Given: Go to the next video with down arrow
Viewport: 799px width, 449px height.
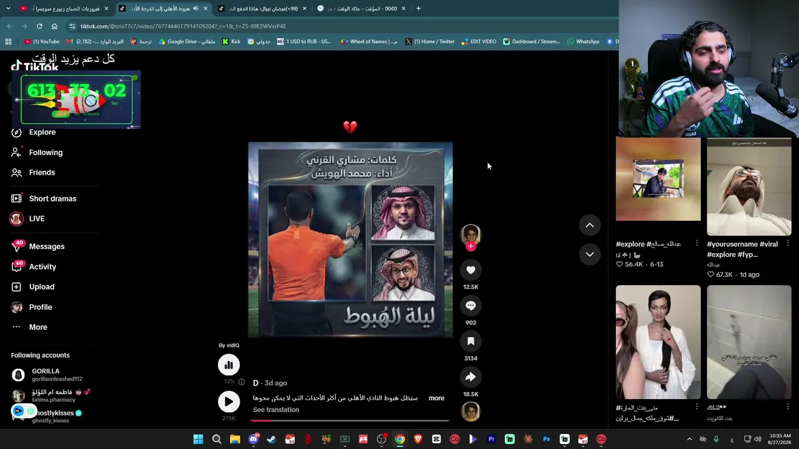Looking at the screenshot, I should pyautogui.click(x=590, y=254).
